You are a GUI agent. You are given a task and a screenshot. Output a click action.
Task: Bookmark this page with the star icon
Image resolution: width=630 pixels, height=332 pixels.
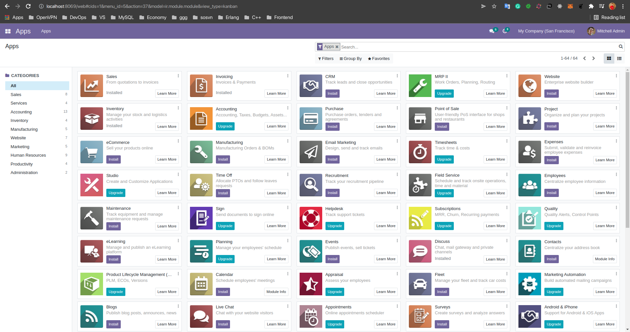494,6
